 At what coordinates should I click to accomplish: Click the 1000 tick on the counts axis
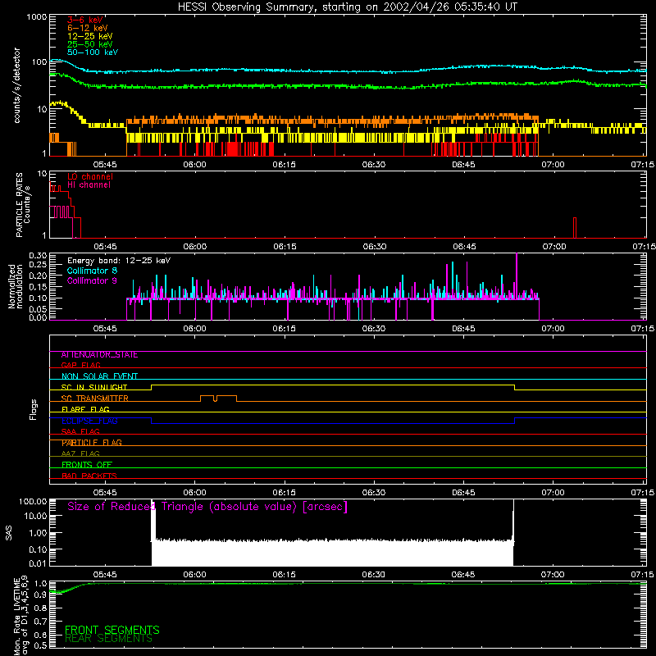(x=36, y=17)
